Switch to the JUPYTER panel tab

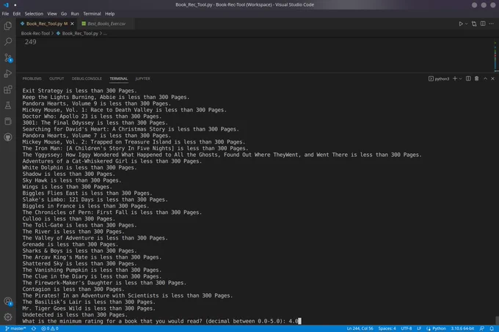[142, 78]
